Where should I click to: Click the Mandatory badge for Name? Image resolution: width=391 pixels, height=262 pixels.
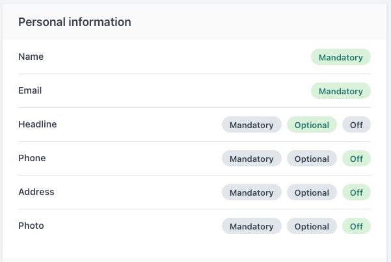point(341,57)
